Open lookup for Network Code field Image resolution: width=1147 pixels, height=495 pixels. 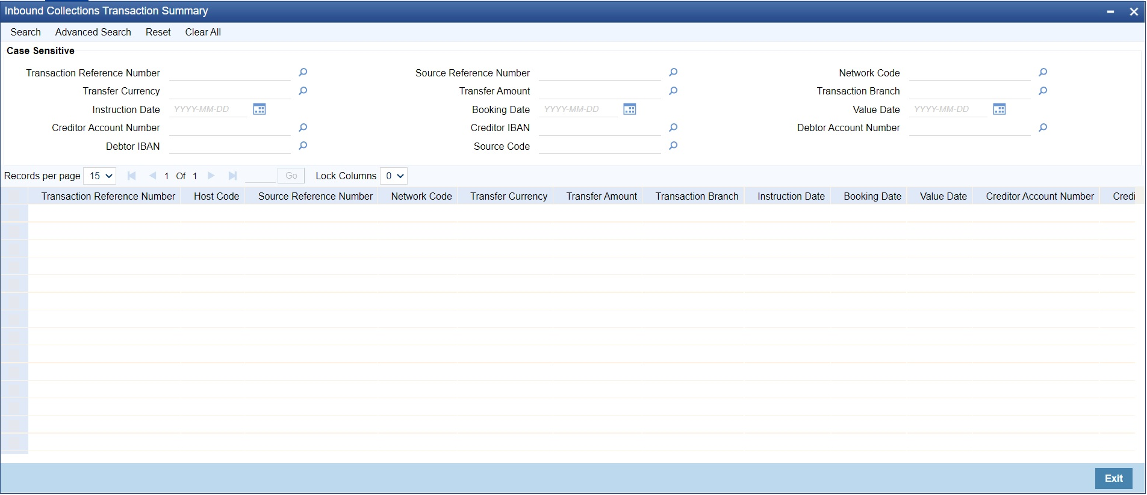click(x=1043, y=72)
